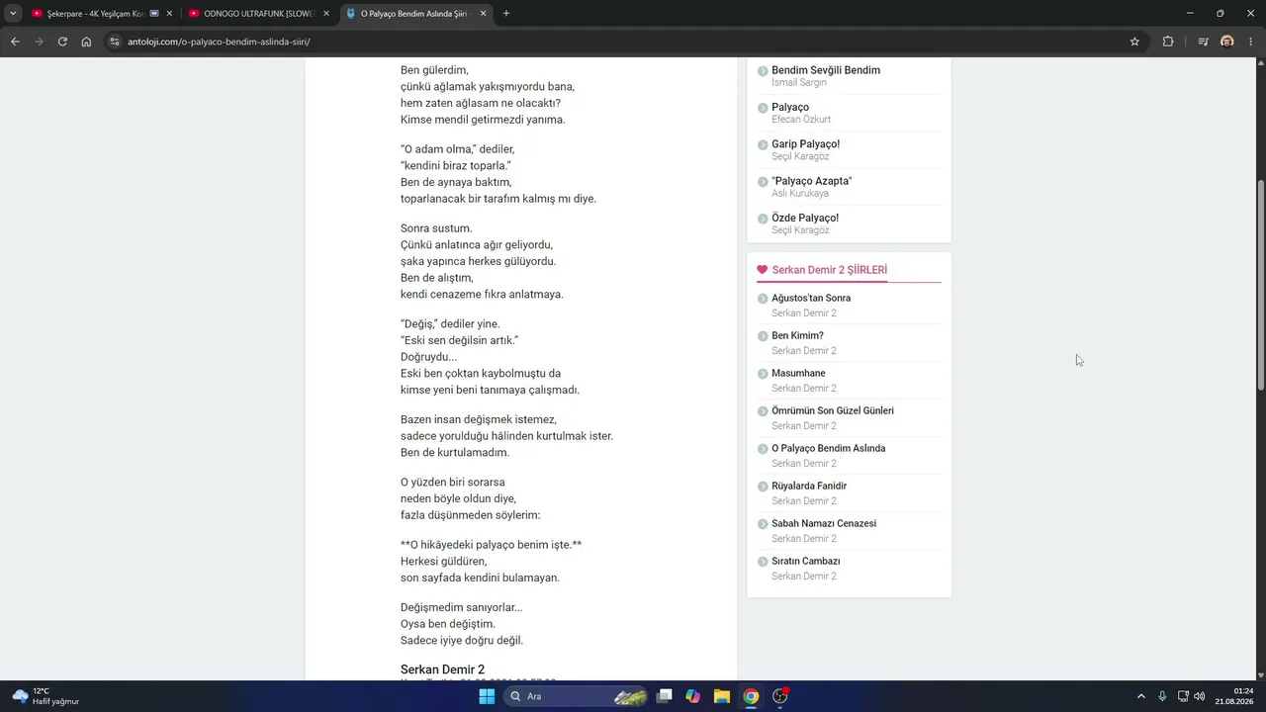
Task: Open the Chrome extensions menu
Action: click(1168, 42)
